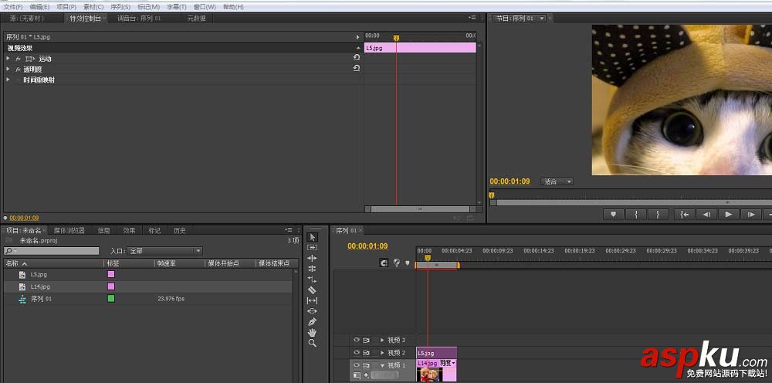Select the Hand tool
The width and height of the screenshot is (772, 383).
(312, 332)
